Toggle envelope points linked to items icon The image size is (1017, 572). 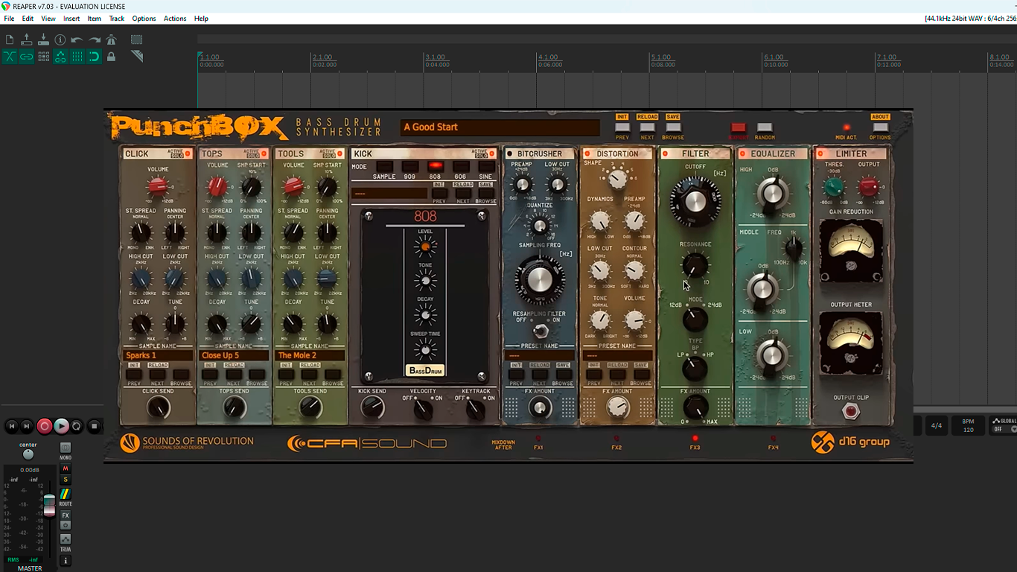coord(60,57)
